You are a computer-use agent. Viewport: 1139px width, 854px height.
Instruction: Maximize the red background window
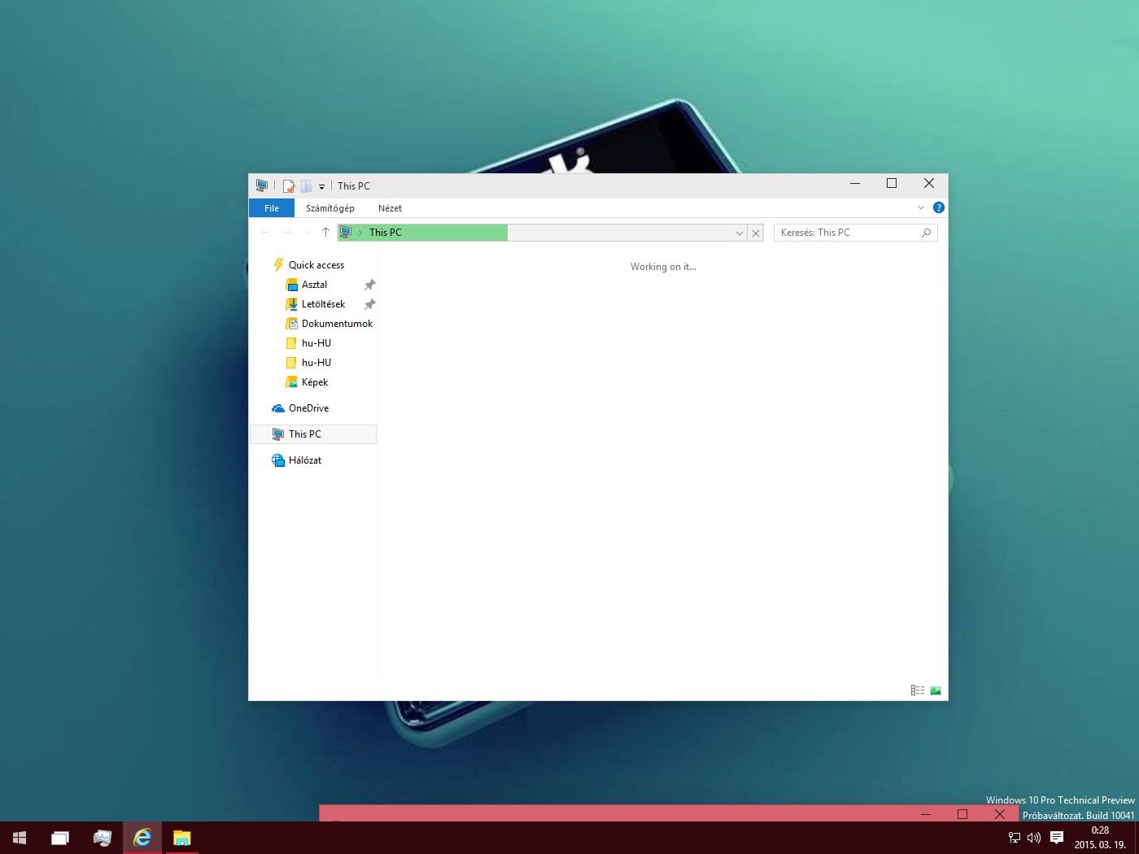click(962, 814)
